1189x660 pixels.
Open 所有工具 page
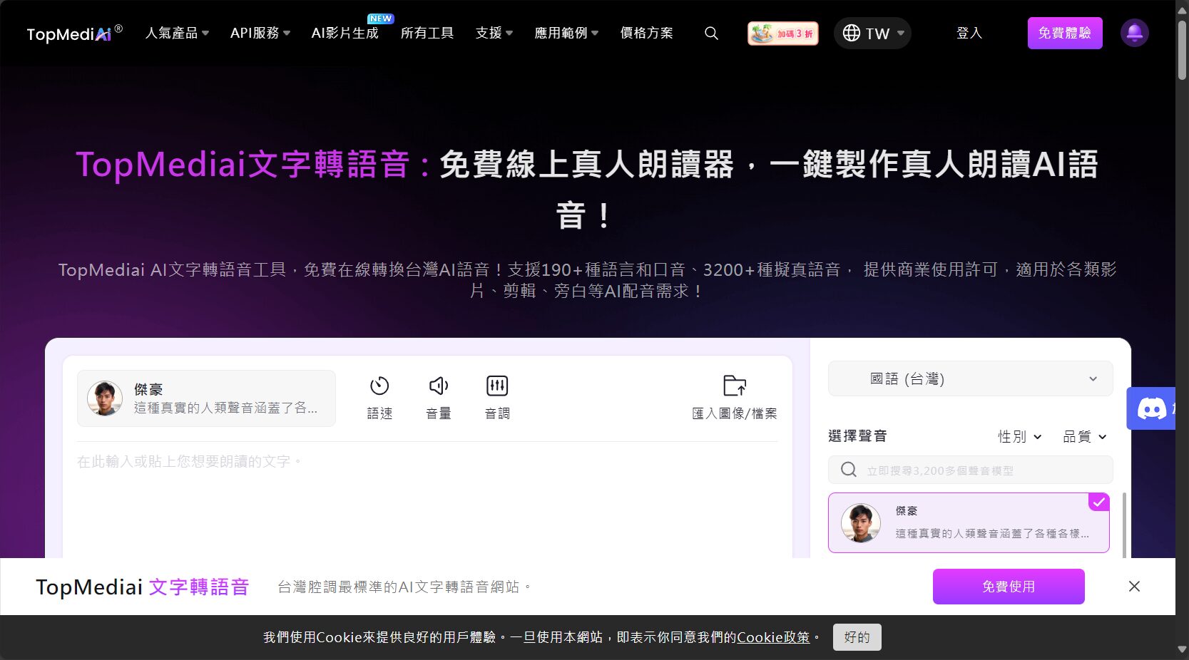tap(427, 33)
